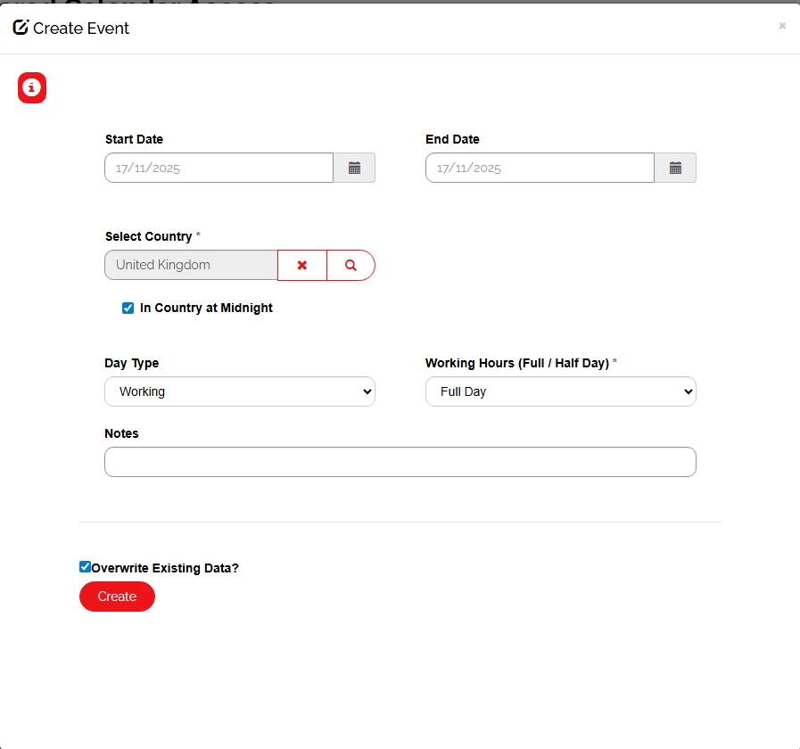
Task: Click the Create Event dialog title
Action: click(x=81, y=29)
